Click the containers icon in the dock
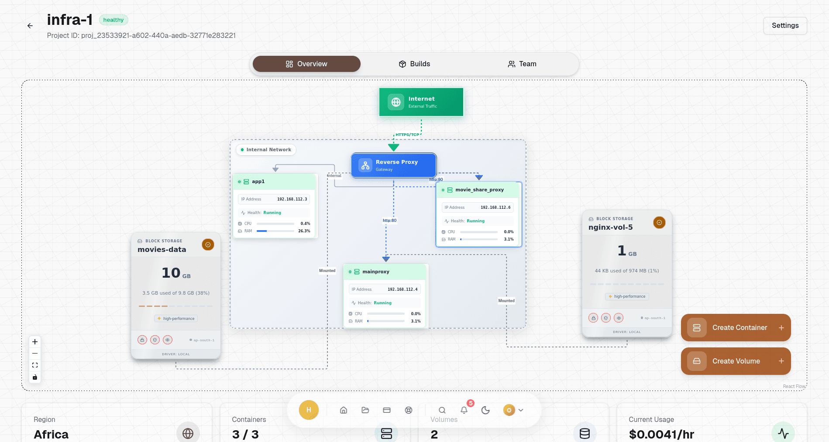Screen dimensions: 829x442 click(x=386, y=410)
